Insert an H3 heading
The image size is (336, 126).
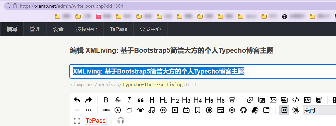pos(186,100)
